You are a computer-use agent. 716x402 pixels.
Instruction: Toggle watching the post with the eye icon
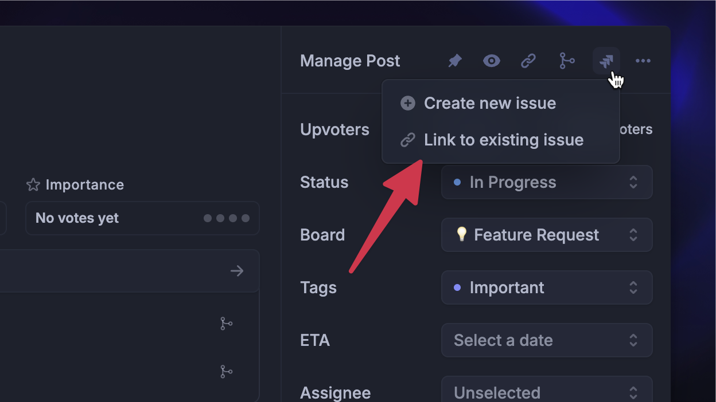coord(491,61)
